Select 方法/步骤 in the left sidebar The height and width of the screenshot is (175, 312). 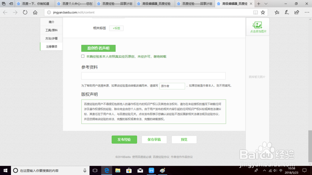pos(51,38)
